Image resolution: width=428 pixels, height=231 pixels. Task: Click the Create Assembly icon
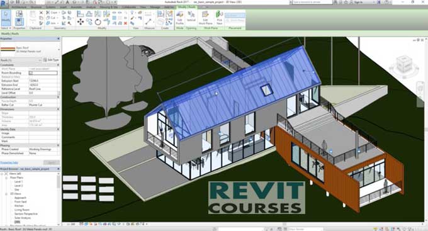[160, 13]
